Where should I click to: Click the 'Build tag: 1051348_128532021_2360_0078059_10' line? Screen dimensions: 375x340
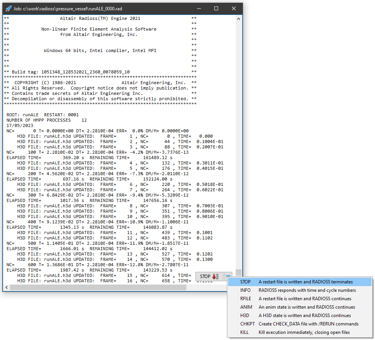click(x=71, y=72)
